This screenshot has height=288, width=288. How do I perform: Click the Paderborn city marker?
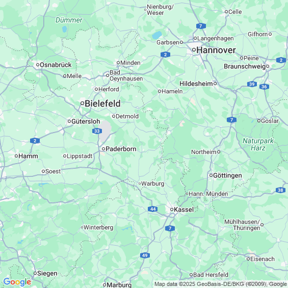[x=103, y=149]
